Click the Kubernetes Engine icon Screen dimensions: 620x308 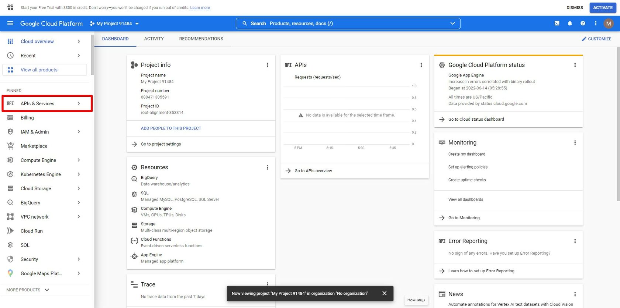tap(10, 174)
